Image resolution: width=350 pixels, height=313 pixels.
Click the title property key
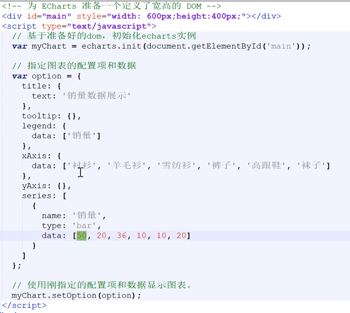point(34,86)
